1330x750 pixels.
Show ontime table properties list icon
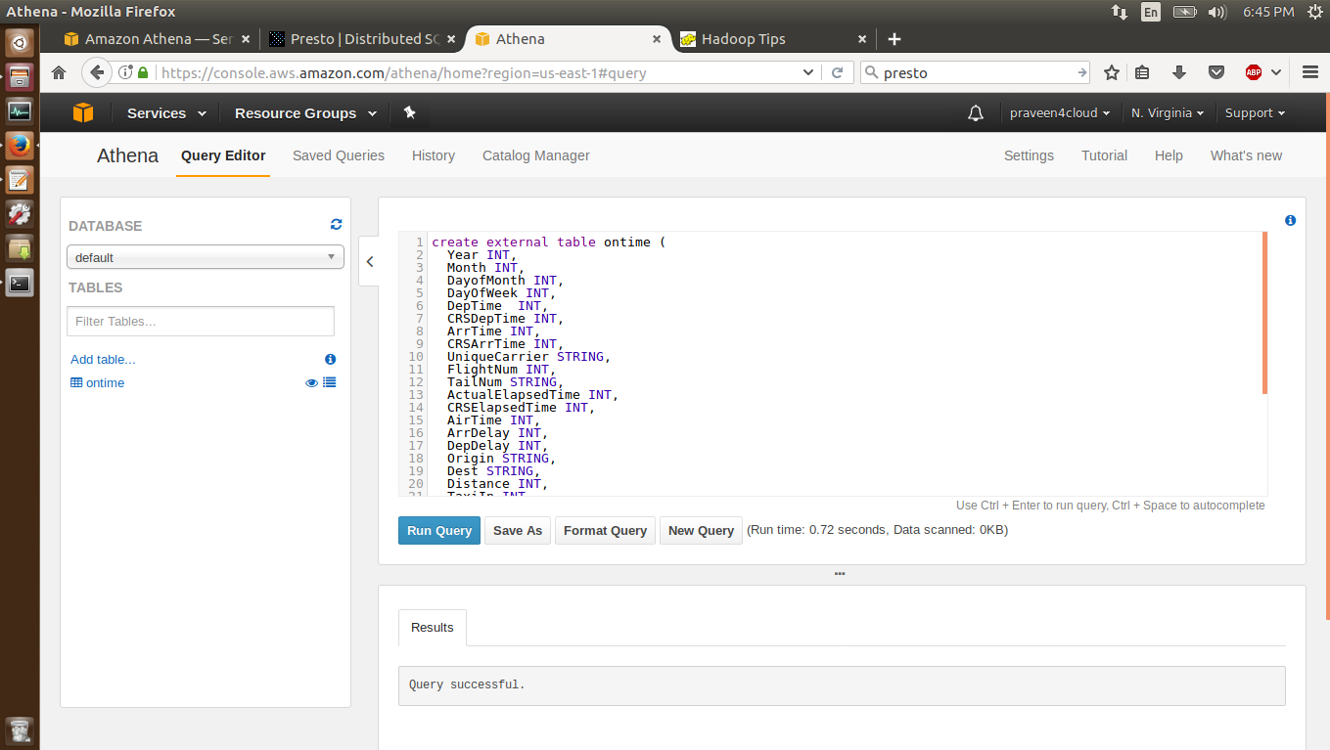(x=329, y=383)
